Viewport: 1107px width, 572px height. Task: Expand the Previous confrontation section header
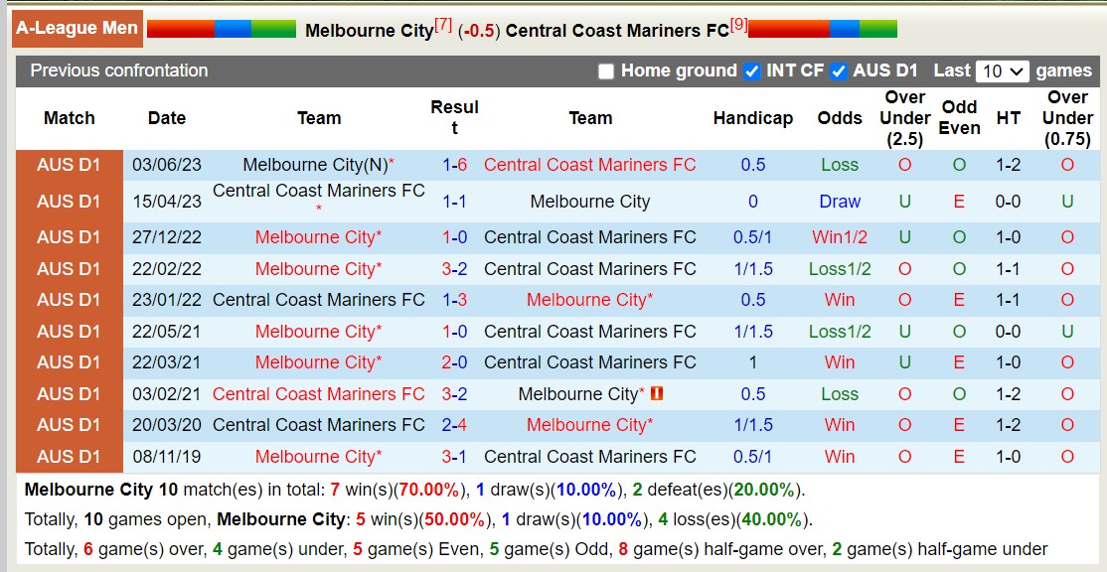[x=119, y=71]
